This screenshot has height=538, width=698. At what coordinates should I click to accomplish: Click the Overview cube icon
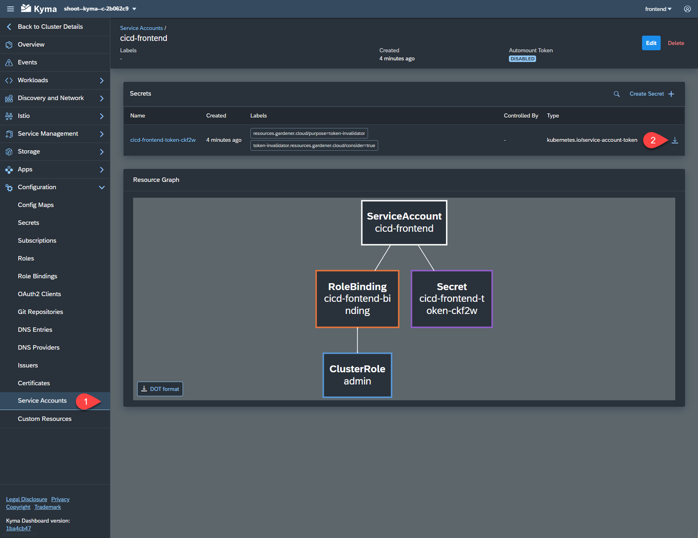[x=9, y=45]
